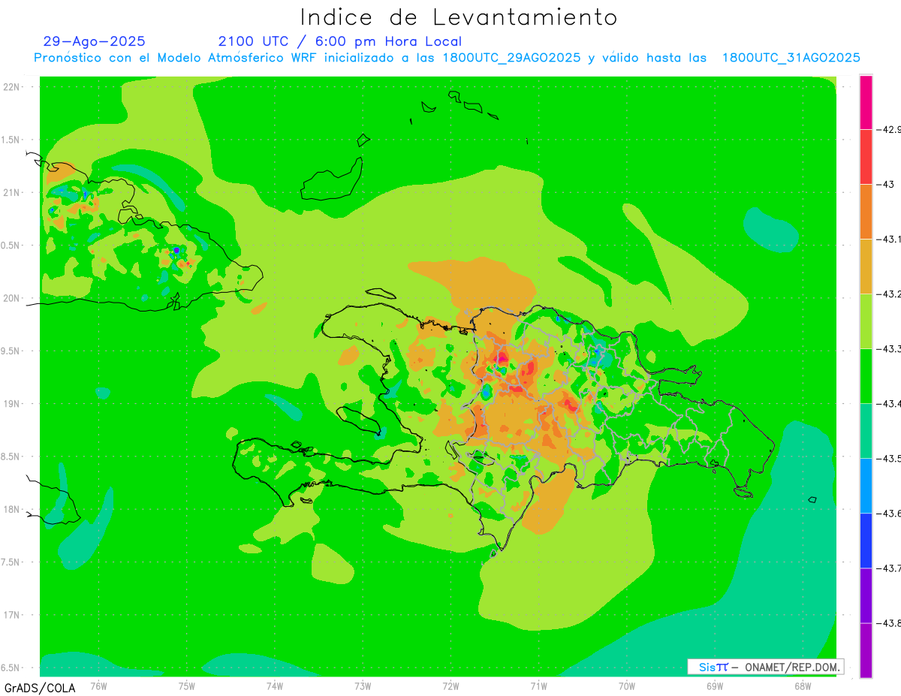Viewport: 901px width, 696px height.
Task: Click the '74W' longitude label
Action: (275, 685)
